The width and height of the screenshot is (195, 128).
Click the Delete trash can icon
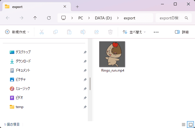coord(110,32)
